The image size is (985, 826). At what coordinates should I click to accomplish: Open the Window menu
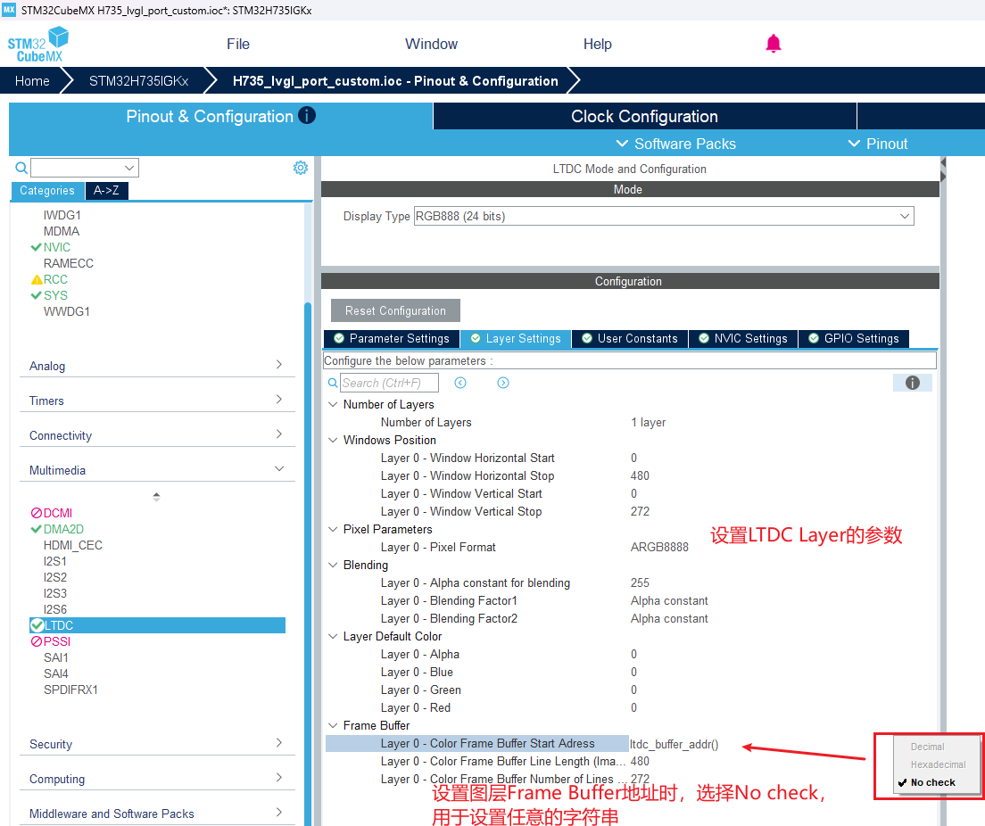pos(431,44)
